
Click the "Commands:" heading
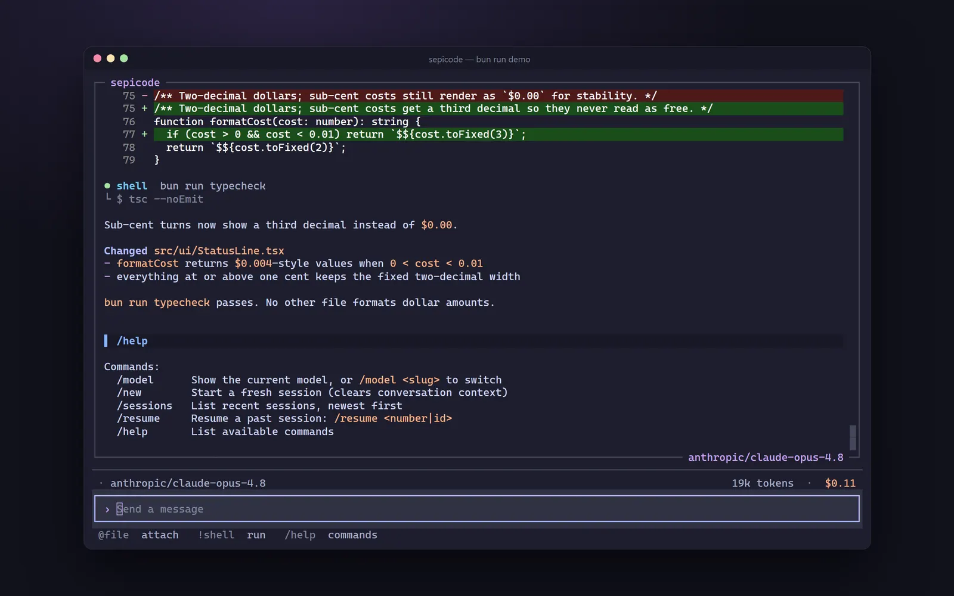coord(132,367)
